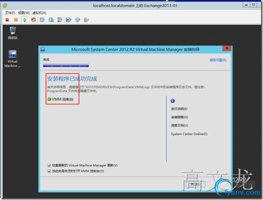The height and width of the screenshot is (200, 263).
Task: Click the red stop (power off) toolbar icon
Action: pos(7,20)
